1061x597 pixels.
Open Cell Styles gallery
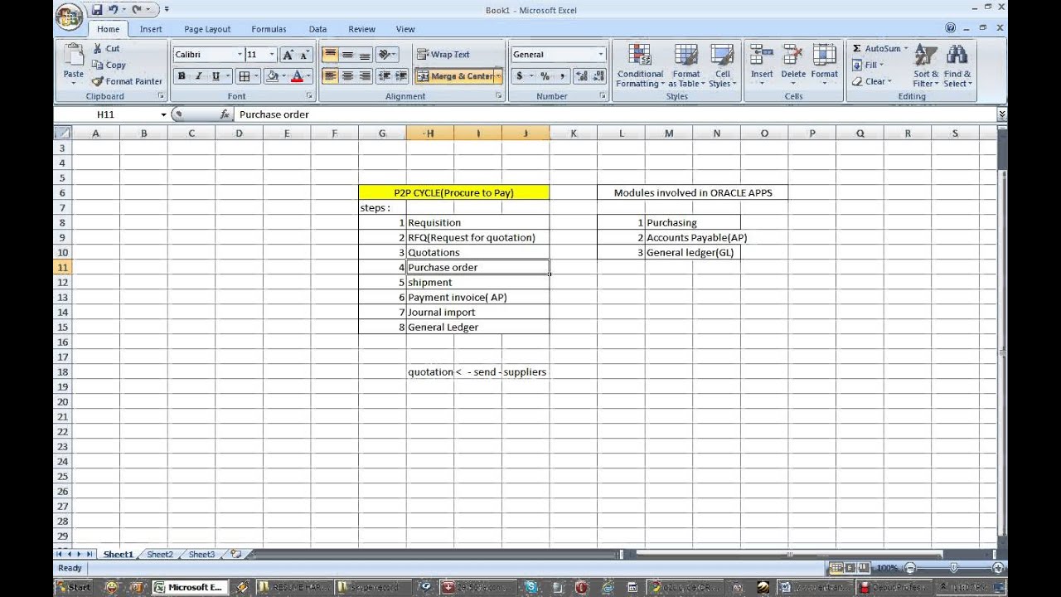click(722, 66)
